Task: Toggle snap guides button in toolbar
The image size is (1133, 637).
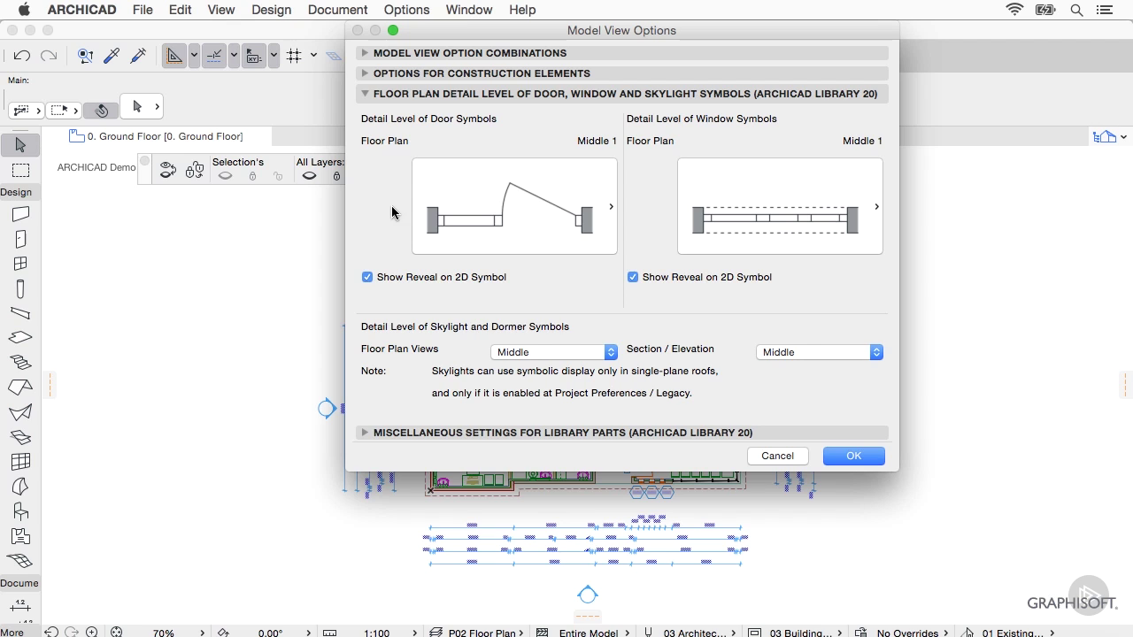Action: (213, 56)
